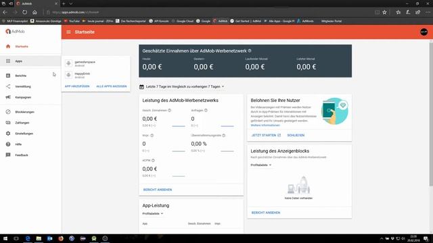Screen dimensions: 433x243
Task: Click the rewards illustration thumbnail
Action: click(335, 111)
